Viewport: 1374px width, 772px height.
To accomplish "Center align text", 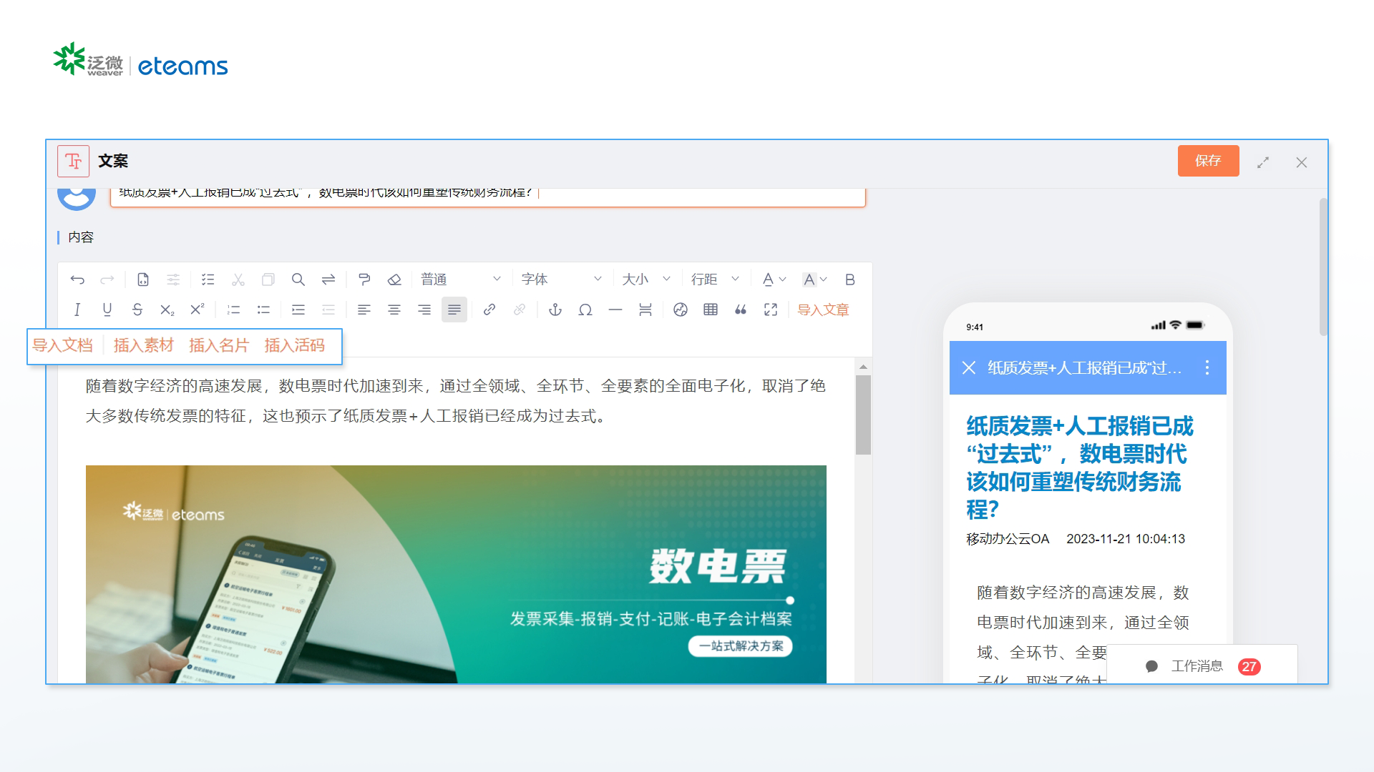I will pos(394,310).
